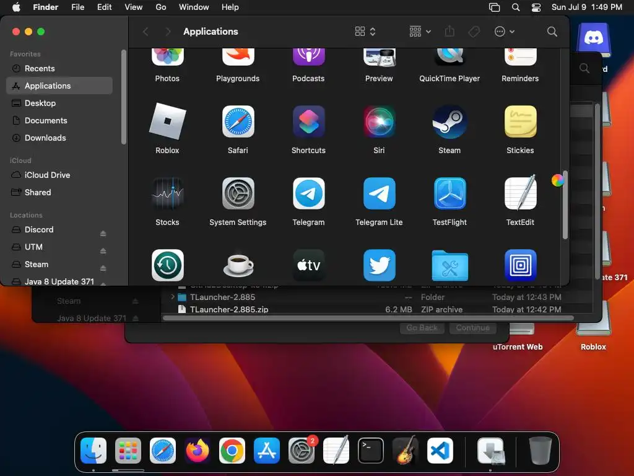Click the Applications grid vertical scrollbar
The height and width of the screenshot is (476, 634).
pyautogui.click(x=565, y=205)
